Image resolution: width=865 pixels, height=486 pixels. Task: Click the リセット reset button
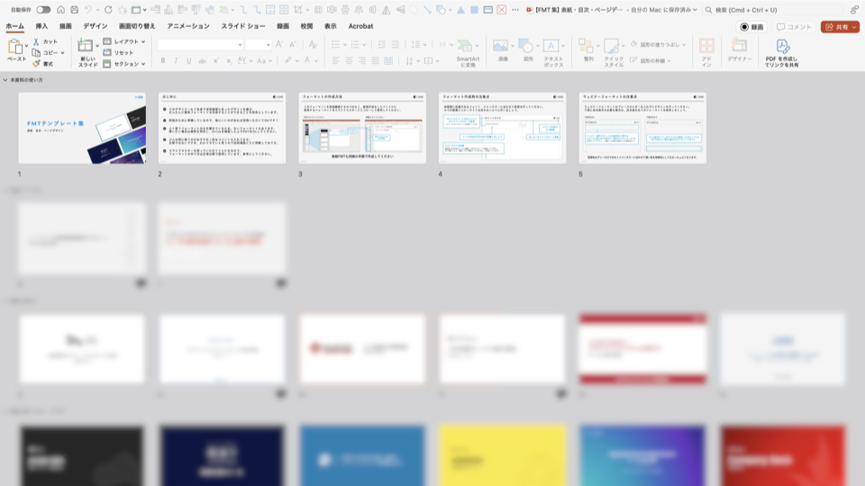(118, 53)
